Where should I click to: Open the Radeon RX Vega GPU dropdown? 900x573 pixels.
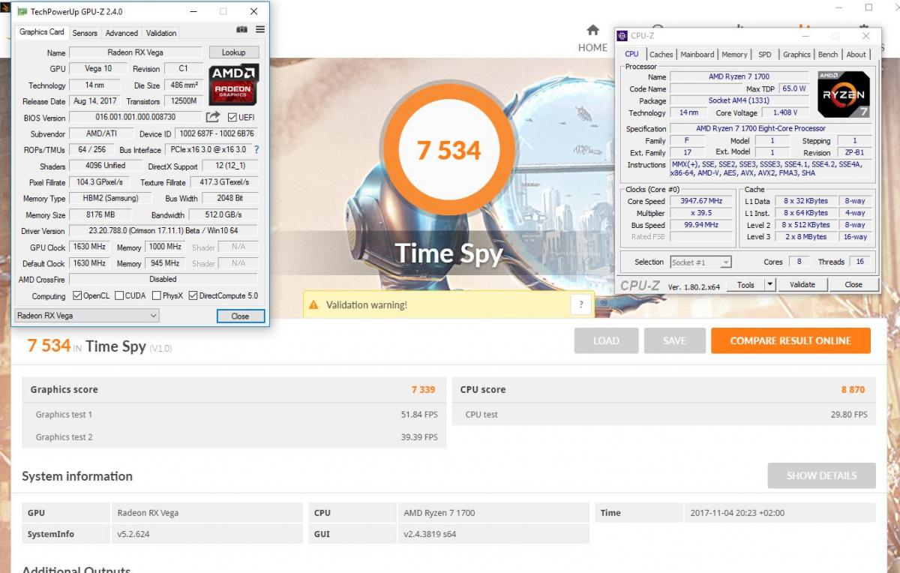(x=87, y=316)
